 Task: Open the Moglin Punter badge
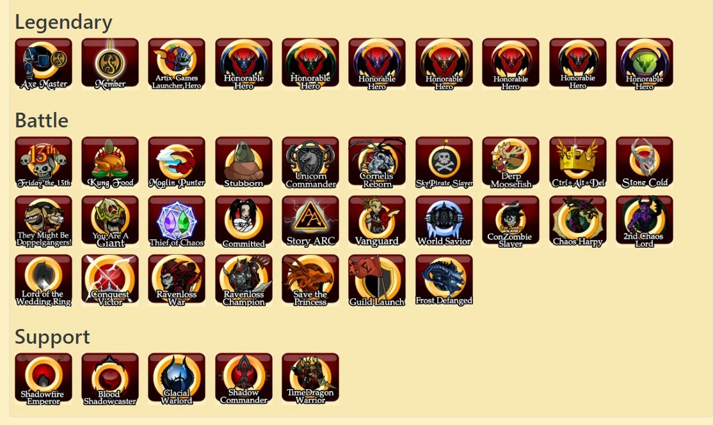pyautogui.click(x=177, y=163)
